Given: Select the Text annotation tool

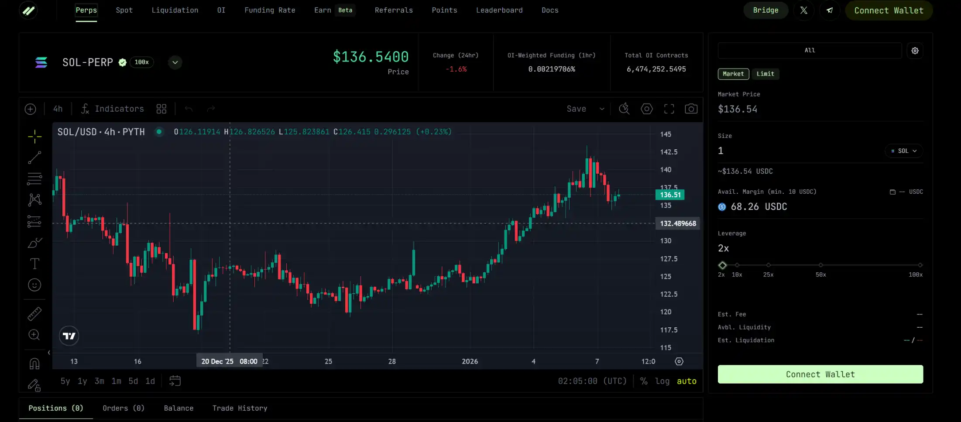Looking at the screenshot, I should [x=34, y=264].
